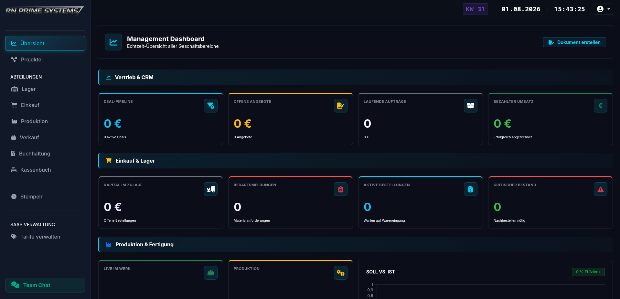The height and width of the screenshot is (299, 620).
Task: Click the "Warten auf Wareneingang" text
Action: (x=384, y=220)
